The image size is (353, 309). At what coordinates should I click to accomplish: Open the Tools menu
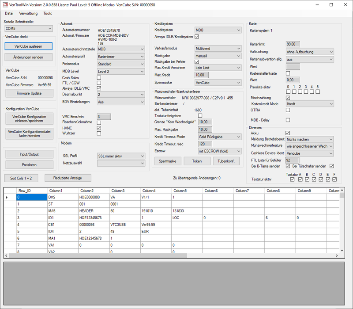[48, 14]
